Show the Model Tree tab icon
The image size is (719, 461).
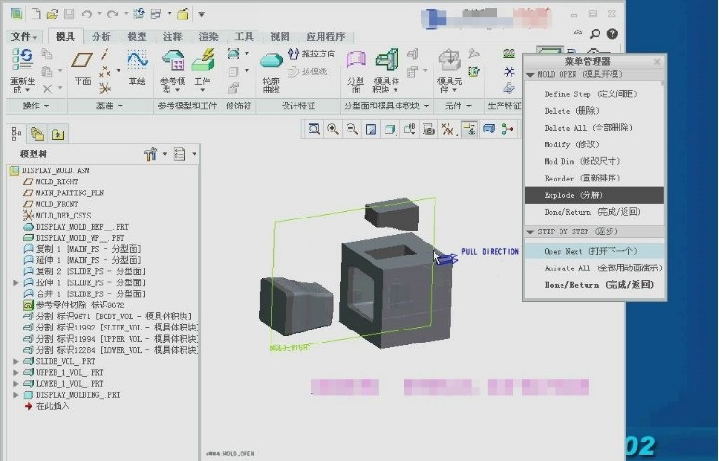tap(17, 133)
